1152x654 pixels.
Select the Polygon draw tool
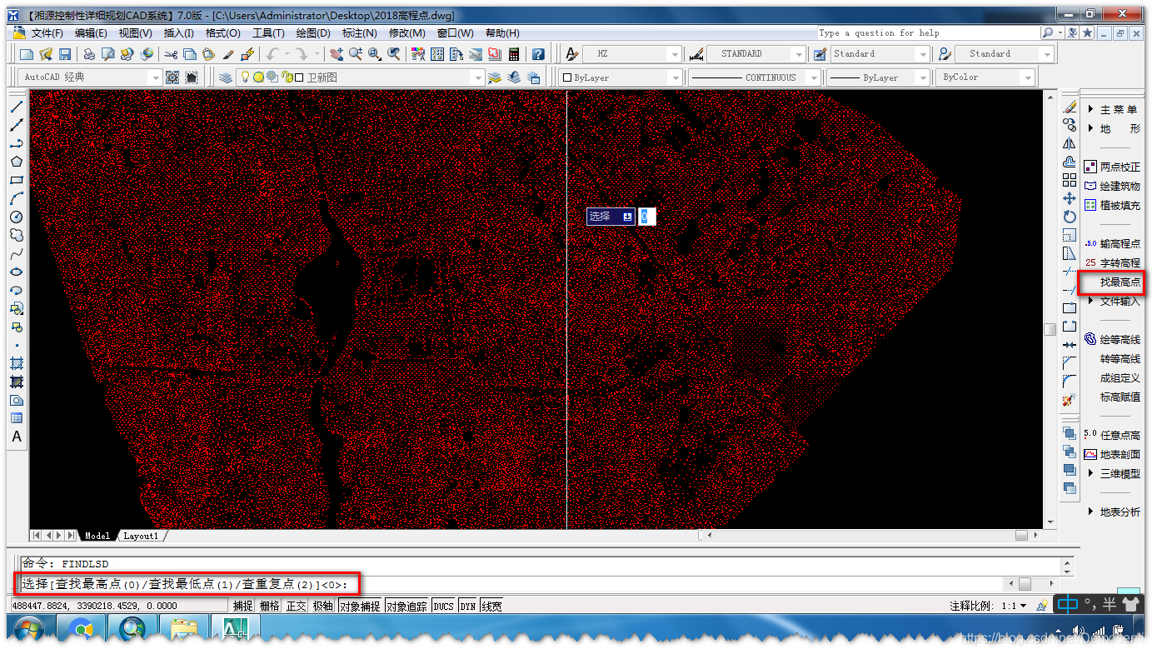(16, 162)
